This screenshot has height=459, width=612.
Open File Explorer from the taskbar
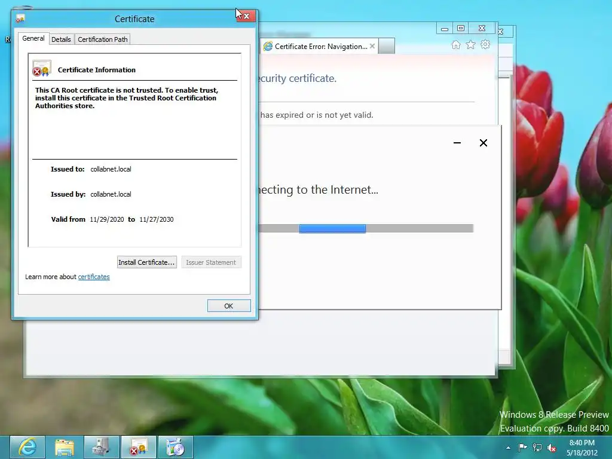[65, 447]
